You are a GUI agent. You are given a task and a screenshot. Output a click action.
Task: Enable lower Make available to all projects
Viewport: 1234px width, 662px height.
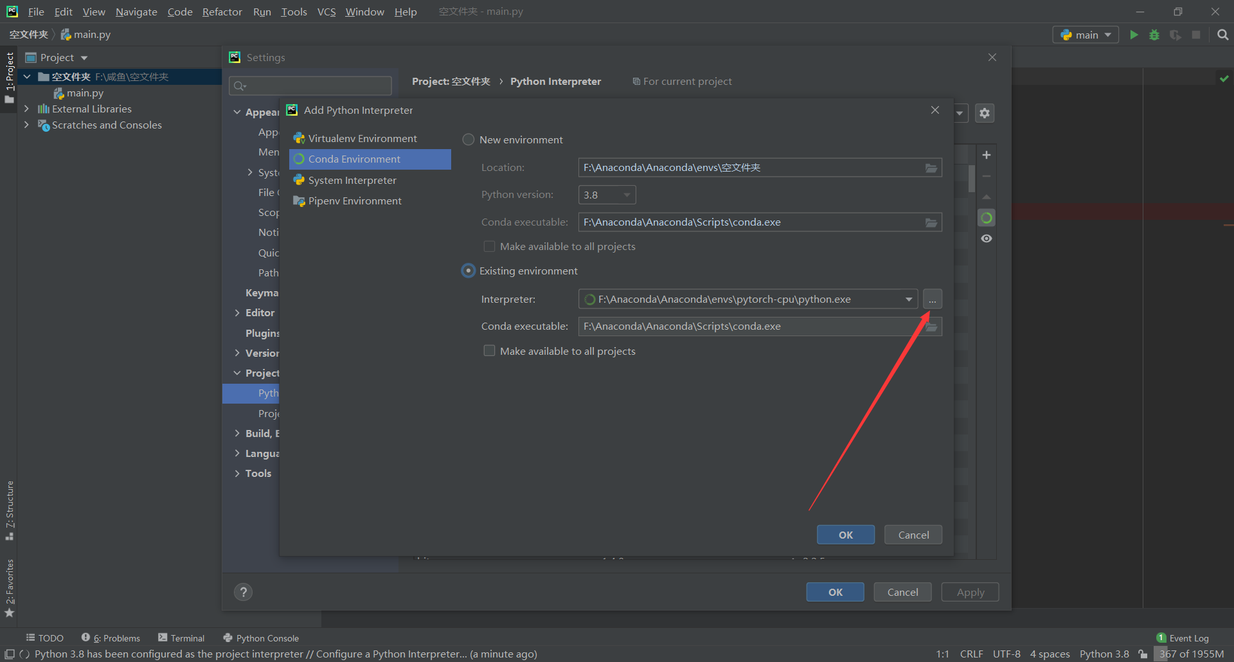click(x=489, y=351)
